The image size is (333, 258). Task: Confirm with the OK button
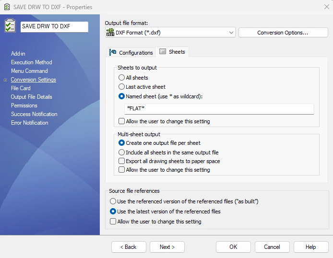[233, 247]
